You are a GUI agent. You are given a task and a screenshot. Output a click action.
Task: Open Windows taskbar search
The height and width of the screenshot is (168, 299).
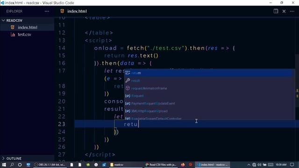click(x=12, y=165)
